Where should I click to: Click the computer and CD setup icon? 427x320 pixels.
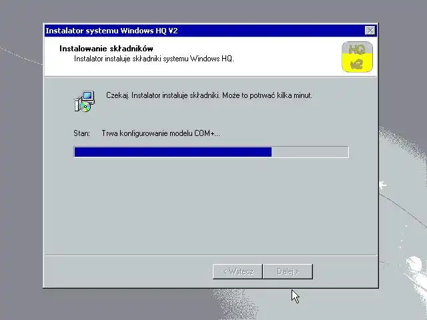85,101
